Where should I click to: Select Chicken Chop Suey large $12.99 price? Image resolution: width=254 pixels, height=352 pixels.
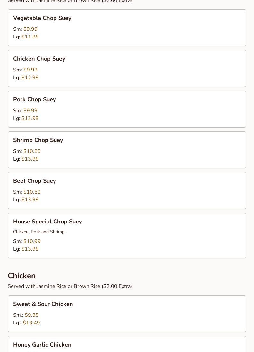[x=30, y=78]
